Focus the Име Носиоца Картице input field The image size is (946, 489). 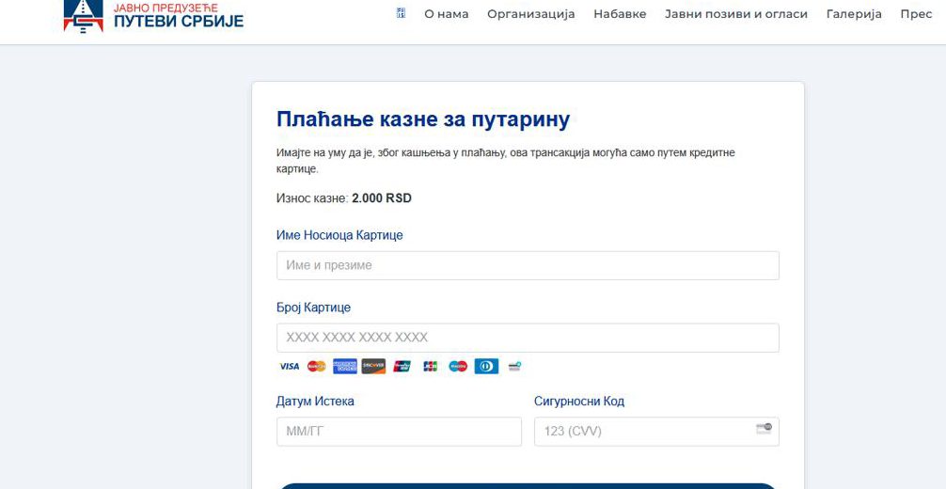point(527,265)
